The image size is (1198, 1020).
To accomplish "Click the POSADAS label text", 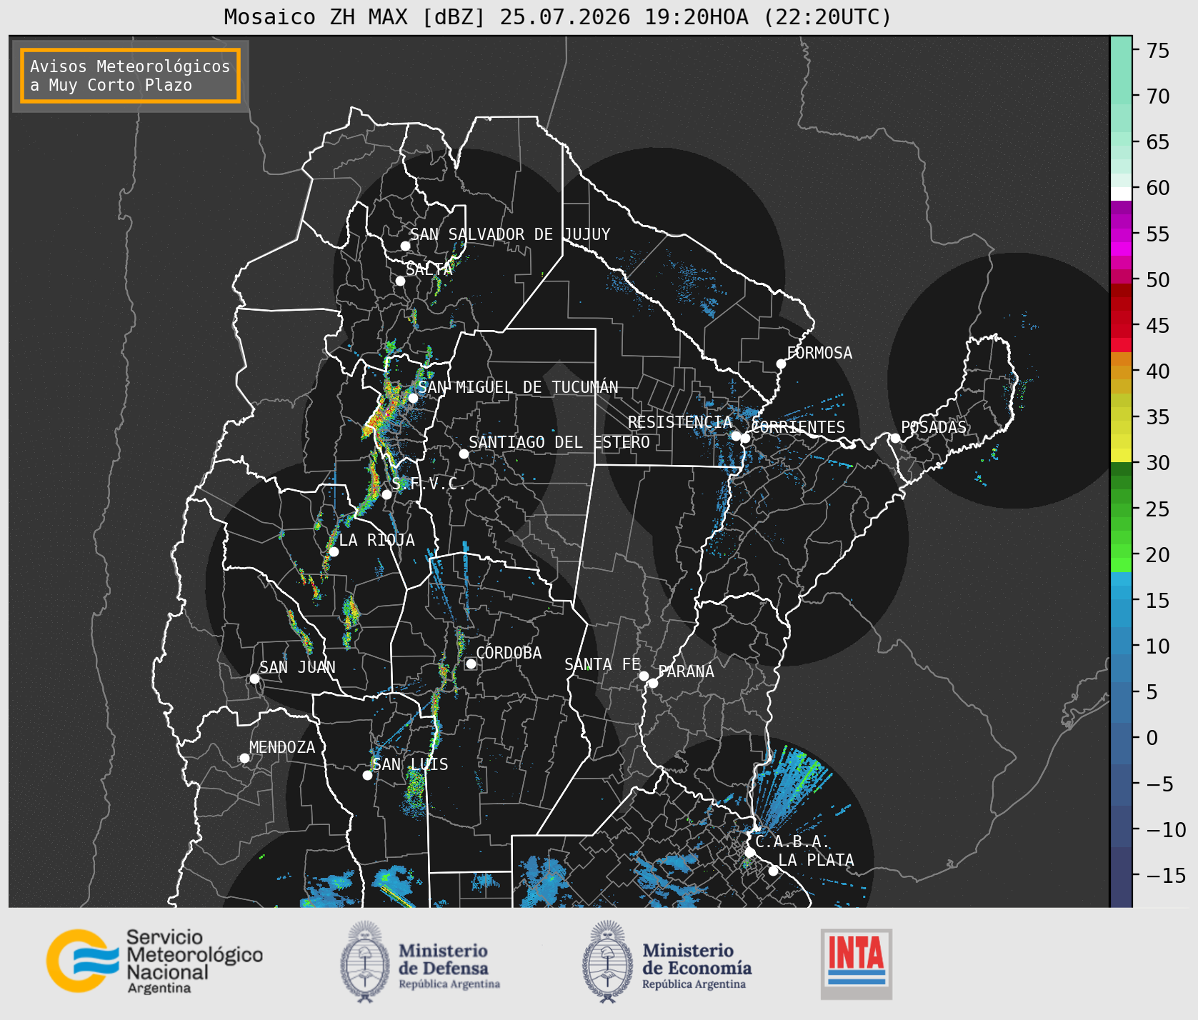I will 934,427.
